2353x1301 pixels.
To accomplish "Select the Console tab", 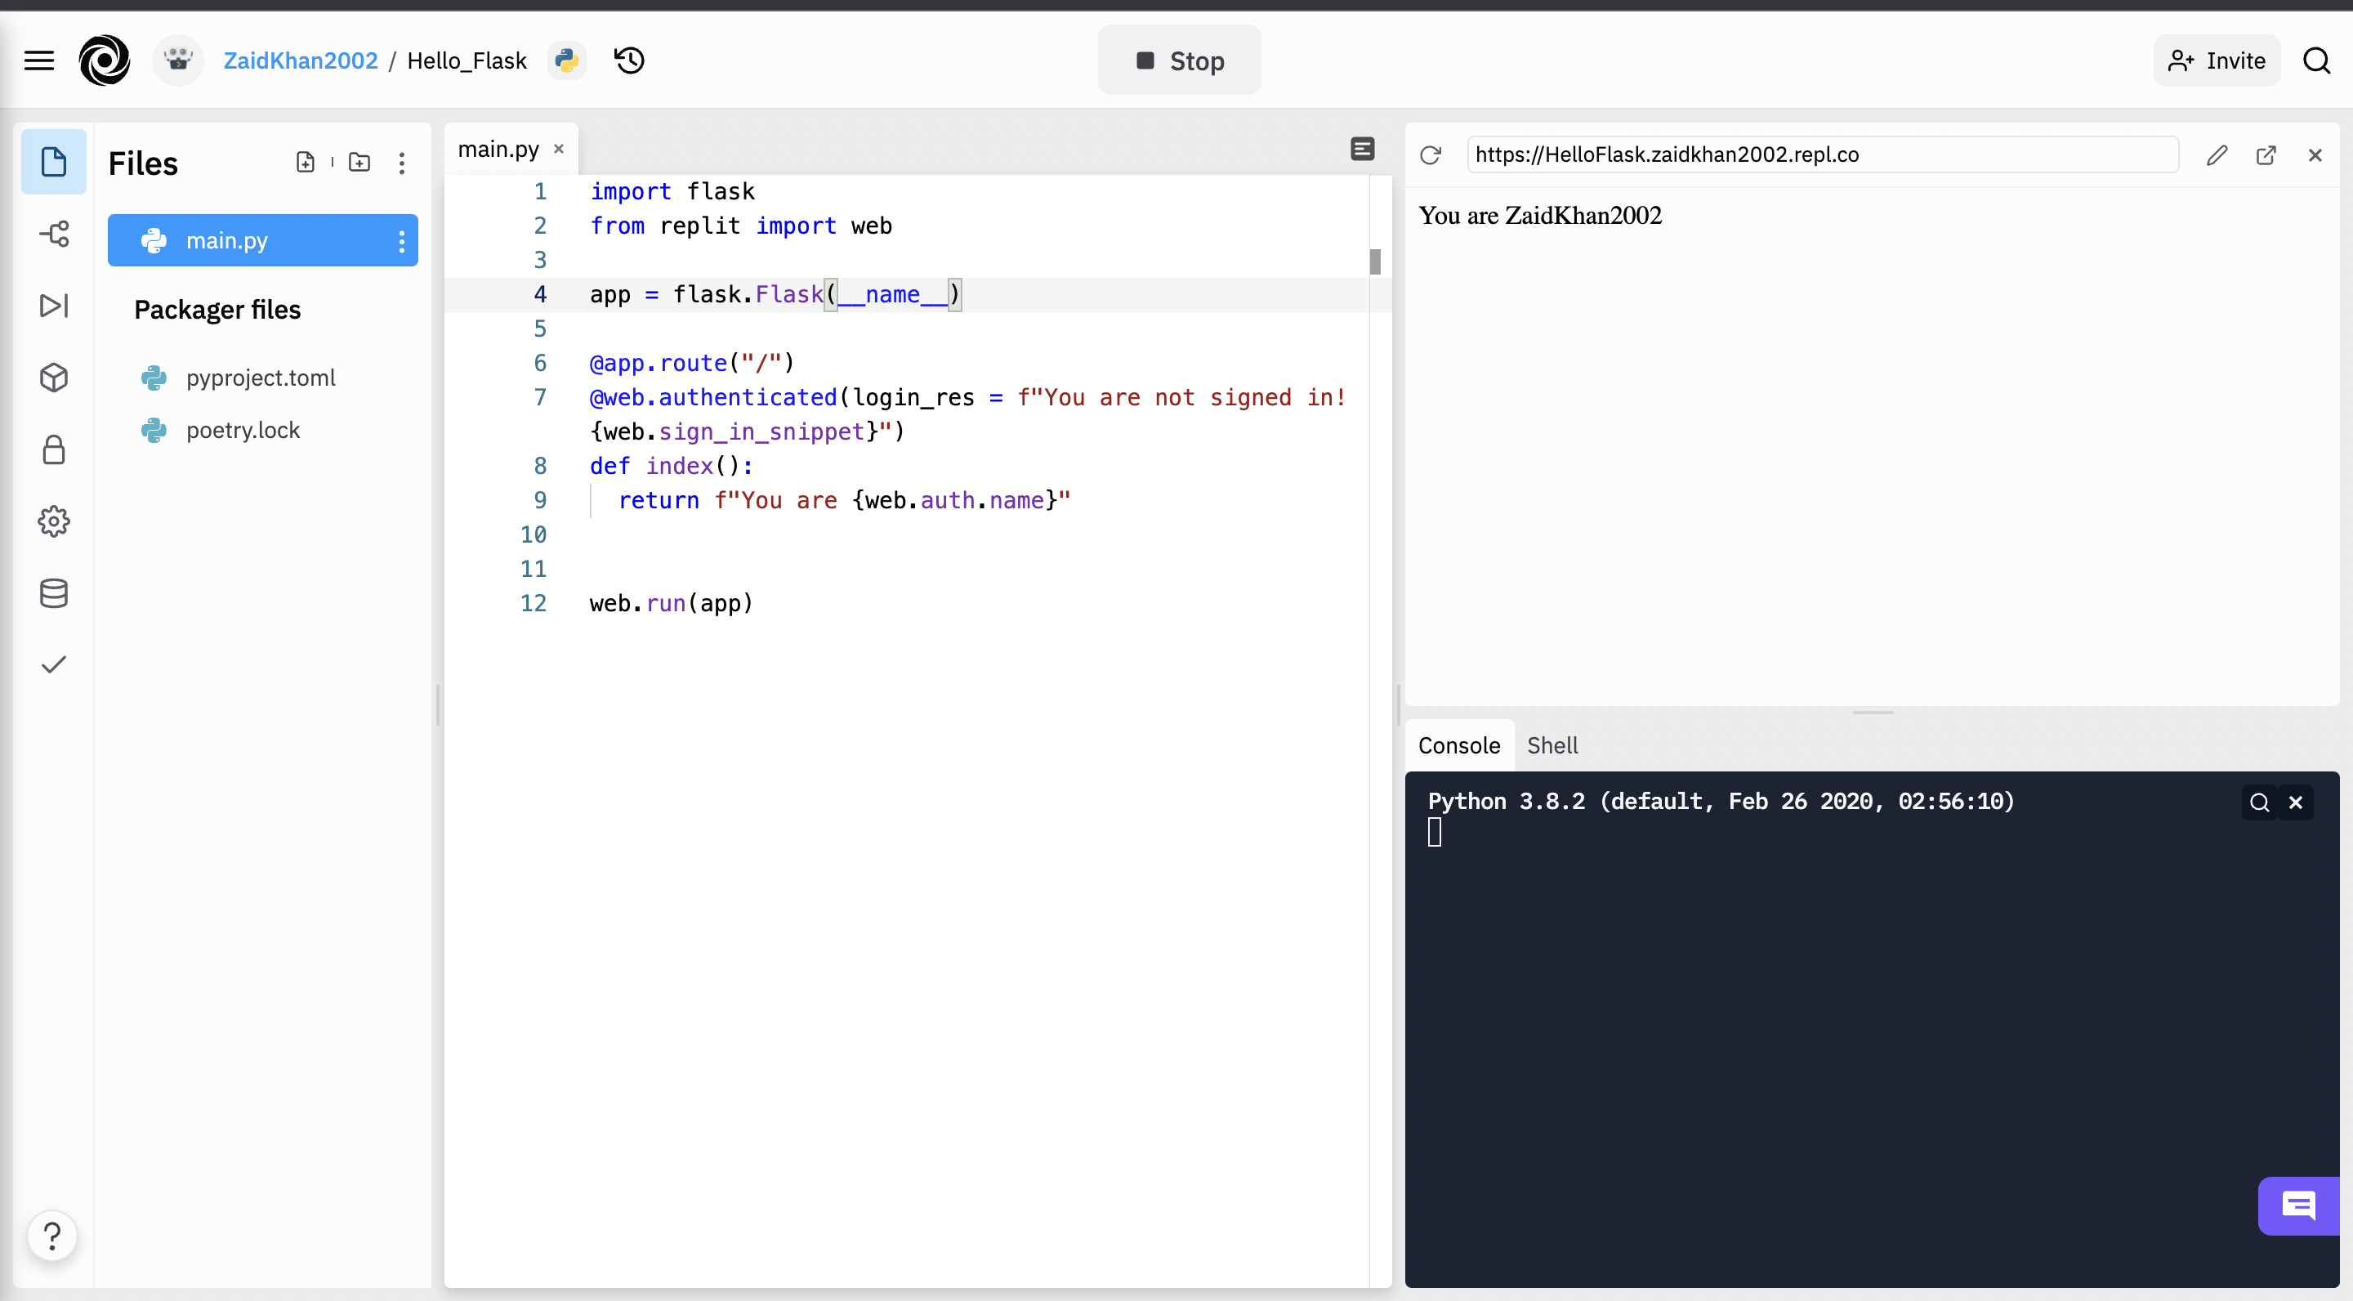I will (1458, 745).
